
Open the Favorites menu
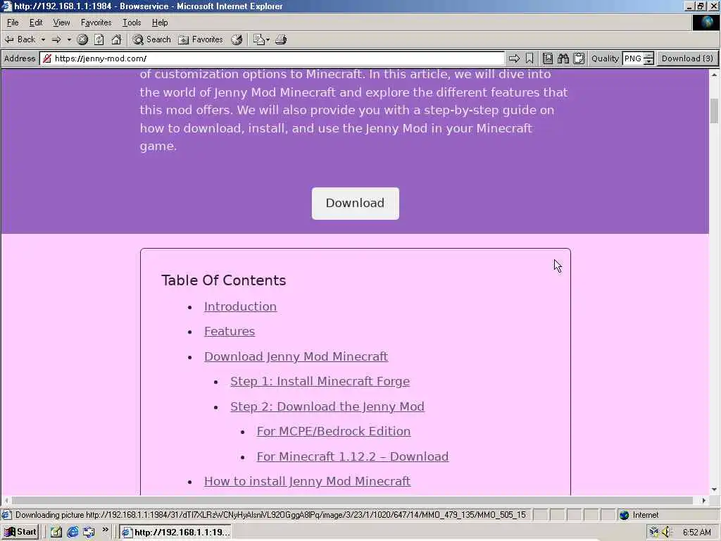pos(96,23)
